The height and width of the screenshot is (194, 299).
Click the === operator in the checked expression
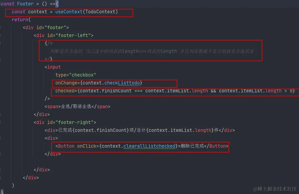(138, 91)
